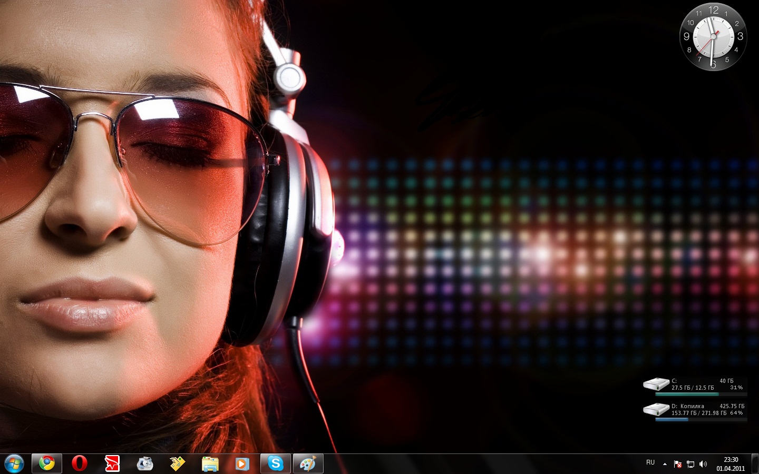Click the RU input language indicator
The height and width of the screenshot is (474, 759).
click(x=650, y=463)
